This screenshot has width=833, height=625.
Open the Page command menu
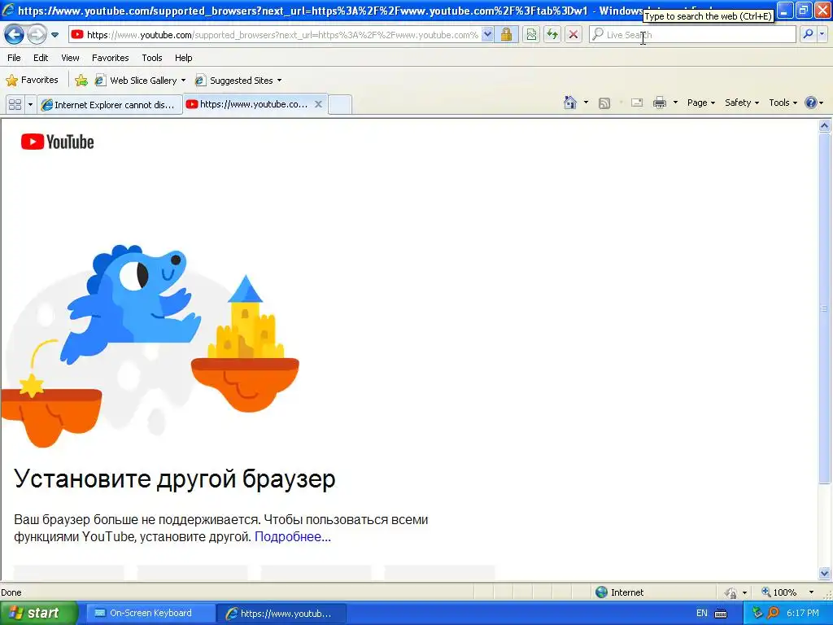coord(700,103)
